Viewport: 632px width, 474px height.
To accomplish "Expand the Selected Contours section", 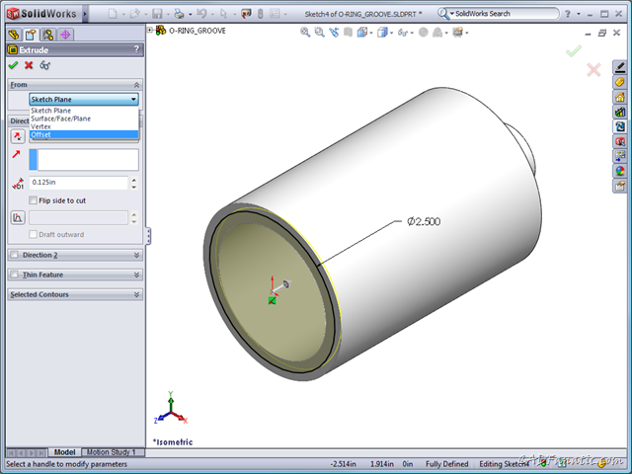I will [x=136, y=294].
